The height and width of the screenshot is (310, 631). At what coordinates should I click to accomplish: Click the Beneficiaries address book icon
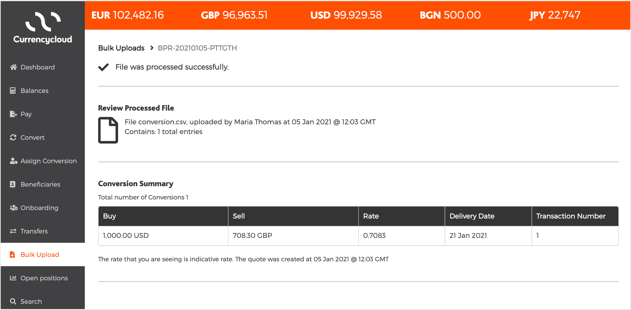pyautogui.click(x=13, y=184)
